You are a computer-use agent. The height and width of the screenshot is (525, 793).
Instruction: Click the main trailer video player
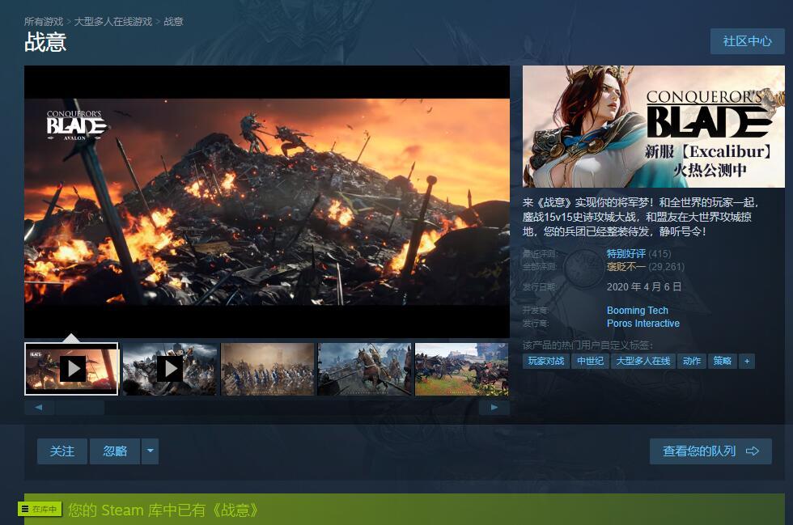pyautogui.click(x=267, y=201)
